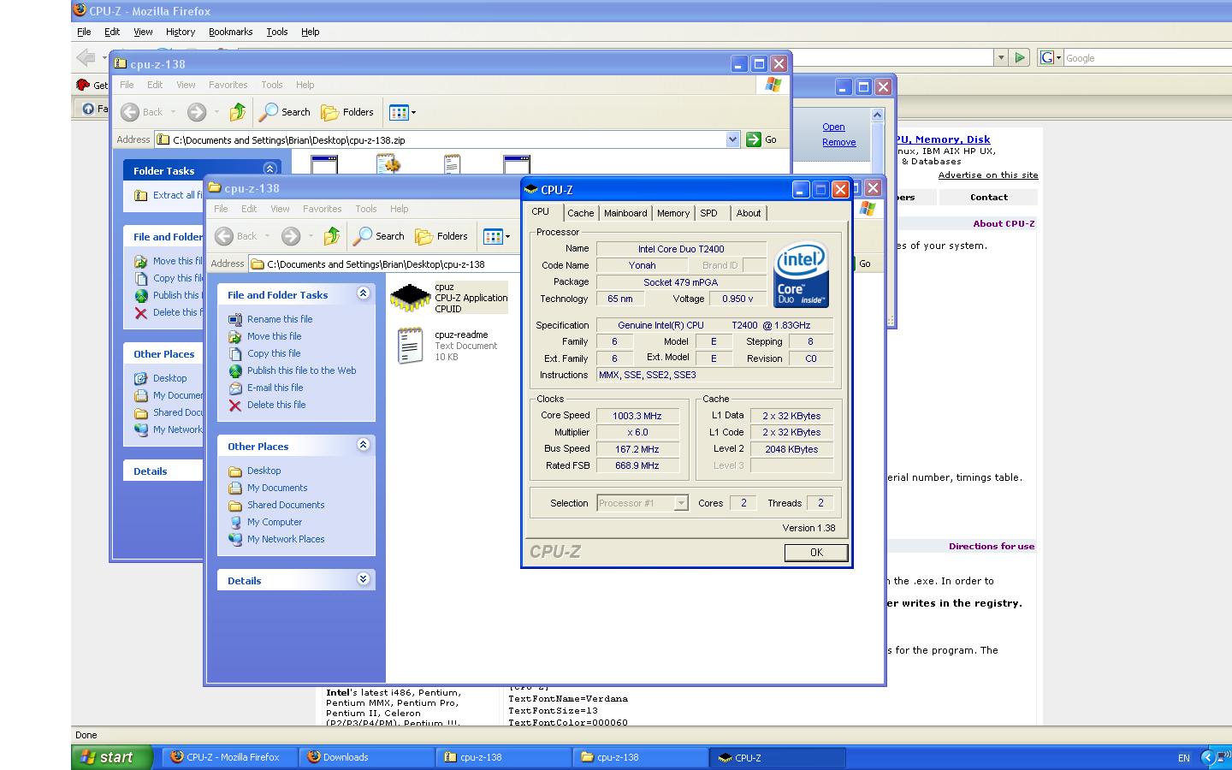Click Folders button in front cpu-z-138 folder window
The height and width of the screenshot is (770, 1232).
tap(441, 236)
